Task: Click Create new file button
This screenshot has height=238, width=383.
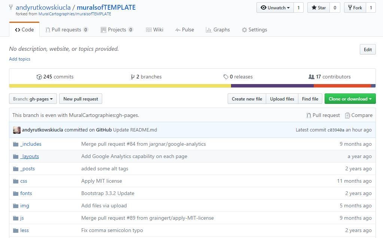Action: (x=247, y=99)
